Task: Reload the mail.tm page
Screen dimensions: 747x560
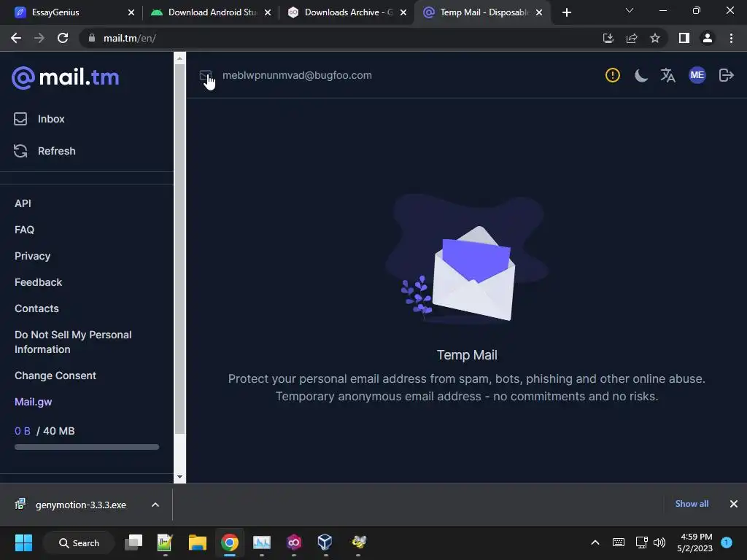Action: (x=63, y=38)
